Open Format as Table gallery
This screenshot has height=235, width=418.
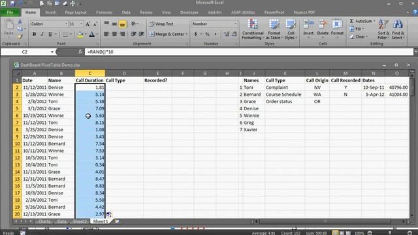coord(274,29)
